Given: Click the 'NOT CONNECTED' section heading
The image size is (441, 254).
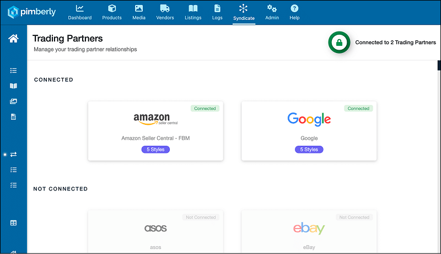Looking at the screenshot, I should (61, 189).
